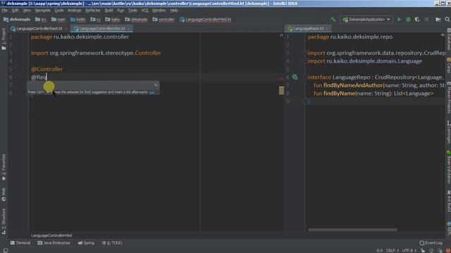
Task: Click the gutter bean icon at LanguageRepo line 6
Action: point(295,77)
